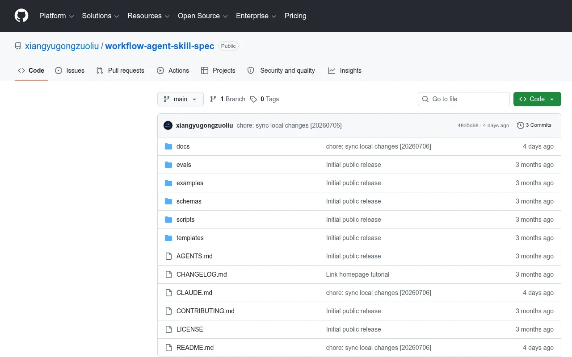Viewport: 572px width, 357px height.
Task: Open the docs folder
Action: coord(183,146)
